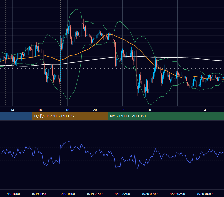Click the 8/19 16:00 time label
This screenshot has height=197, width=224.
[40, 194]
